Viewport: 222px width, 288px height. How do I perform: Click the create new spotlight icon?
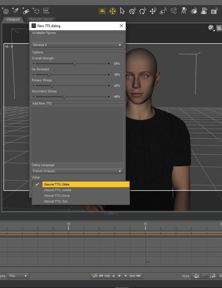pos(16,11)
